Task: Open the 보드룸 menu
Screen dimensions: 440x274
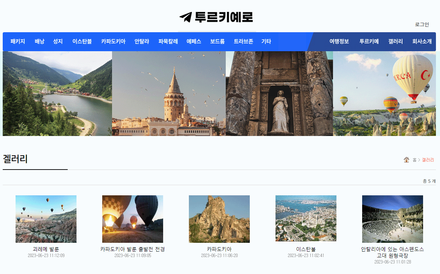Action: tap(217, 42)
